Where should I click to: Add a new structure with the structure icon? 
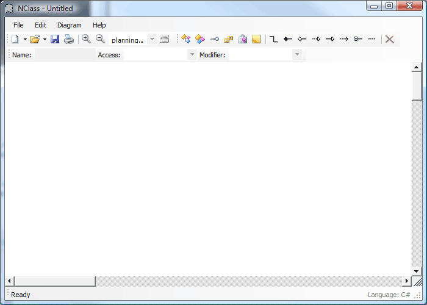(200, 39)
